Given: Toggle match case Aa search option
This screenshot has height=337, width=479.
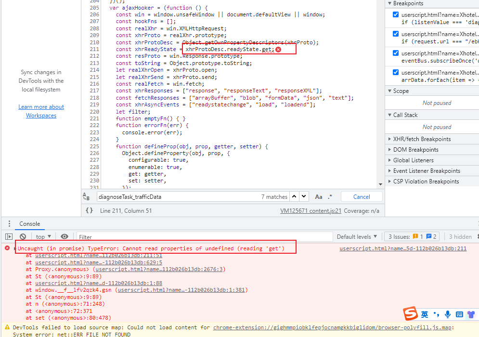Looking at the screenshot, I should click(318, 196).
